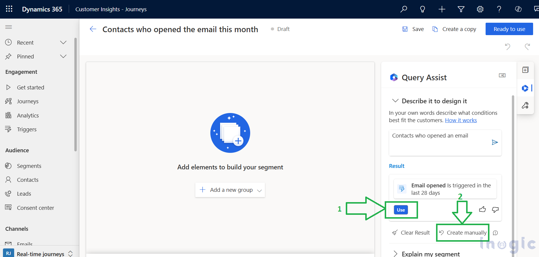Image resolution: width=539 pixels, height=257 pixels.
Task: Click Create manually
Action: pos(463,233)
